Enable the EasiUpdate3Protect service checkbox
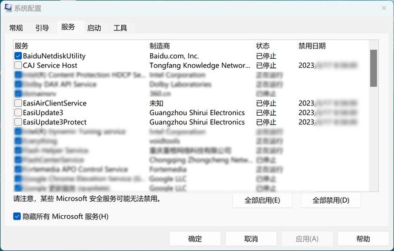Viewport: 394px width, 251px height. point(18,122)
